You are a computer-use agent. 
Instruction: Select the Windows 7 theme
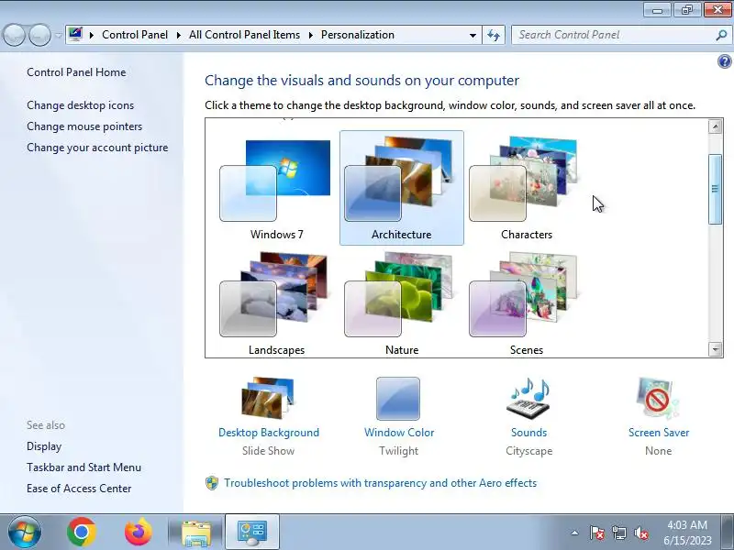pos(276,189)
